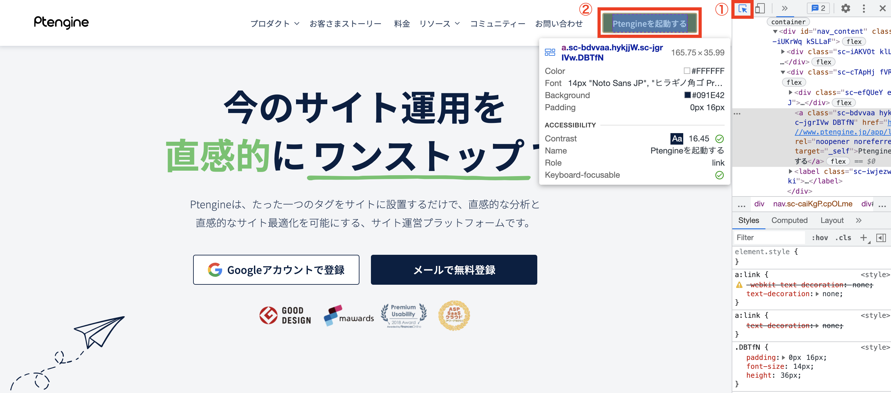The height and width of the screenshot is (393, 891).
Task: Show more DevTools tabs chevron
Action: [x=785, y=8]
